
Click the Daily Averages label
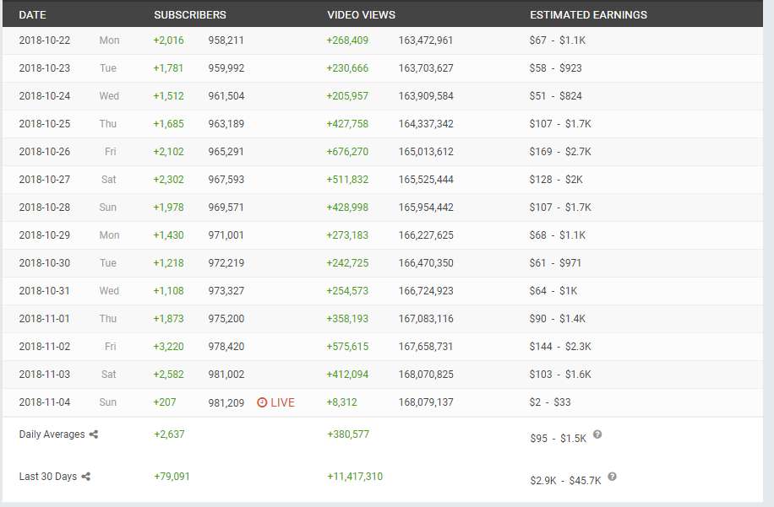click(x=52, y=434)
